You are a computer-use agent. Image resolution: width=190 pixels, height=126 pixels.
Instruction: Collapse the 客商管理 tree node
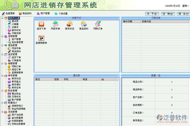[x=2, y=36]
